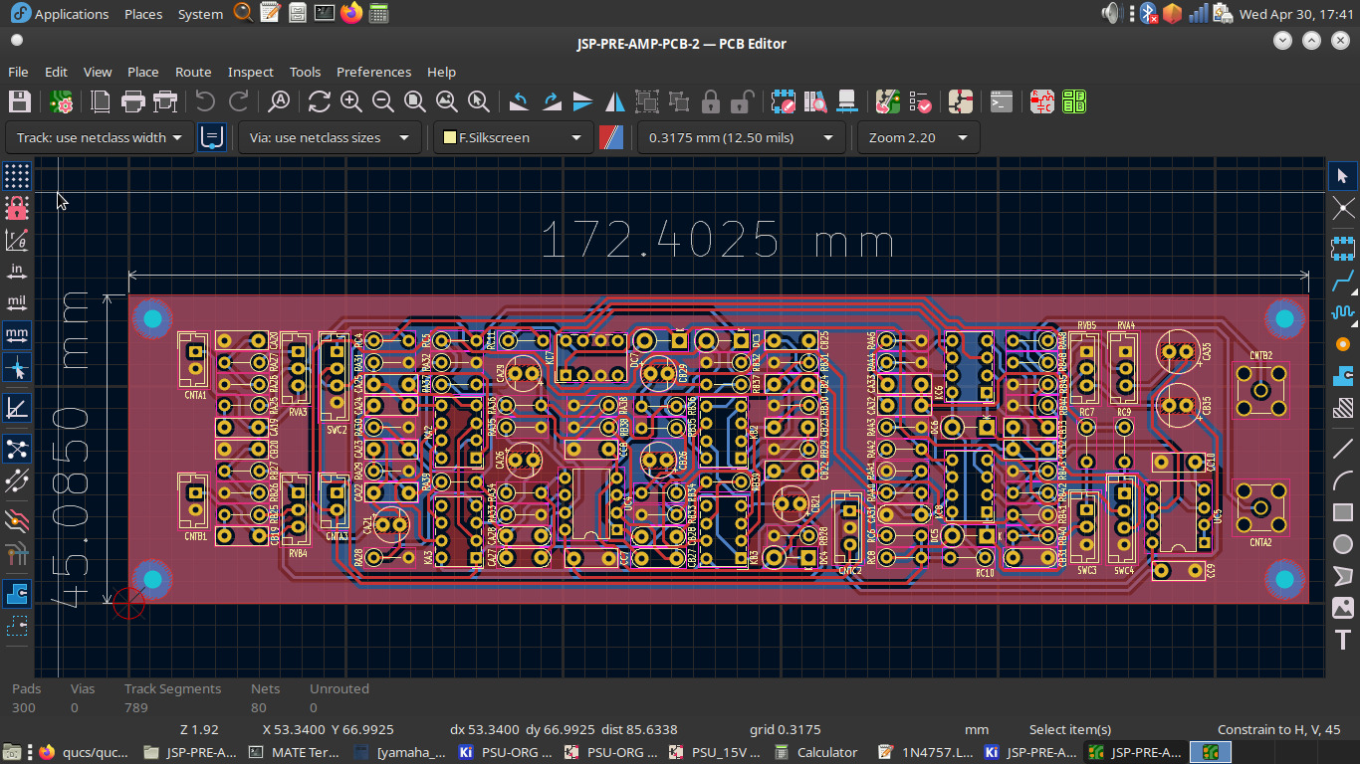Select the Add Vias tool

[1343, 345]
